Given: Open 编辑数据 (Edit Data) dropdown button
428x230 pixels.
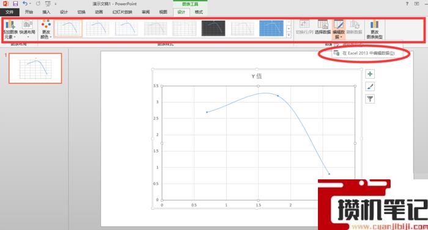Looking at the screenshot, I should pyautogui.click(x=339, y=29).
